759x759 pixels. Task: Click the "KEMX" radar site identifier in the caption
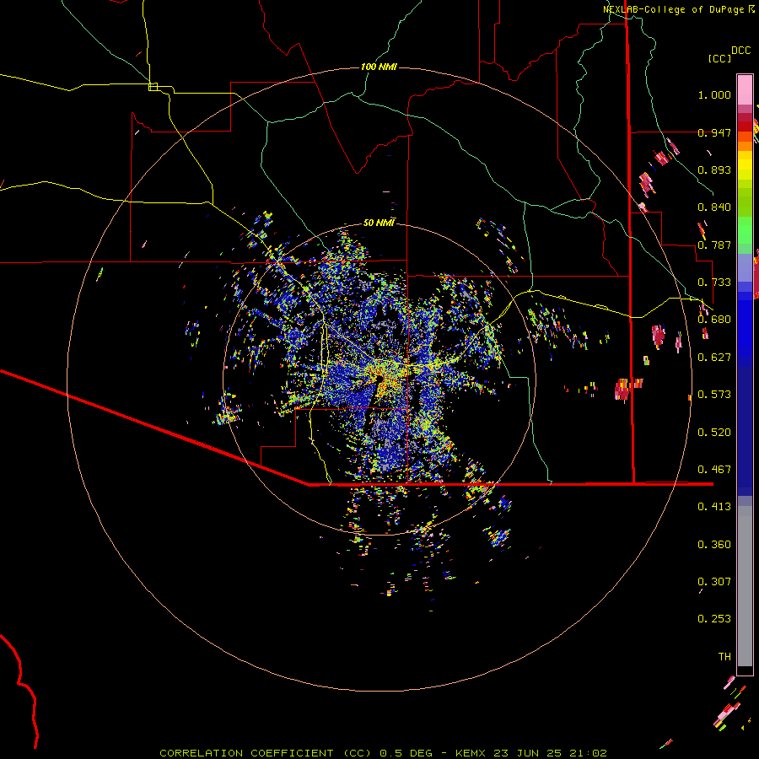click(x=470, y=753)
